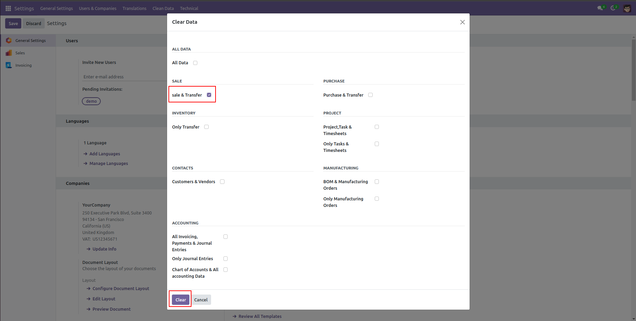Viewport: 636px width, 321px height.
Task: Check the Purchase & Transfer checkbox
Action: [370, 95]
